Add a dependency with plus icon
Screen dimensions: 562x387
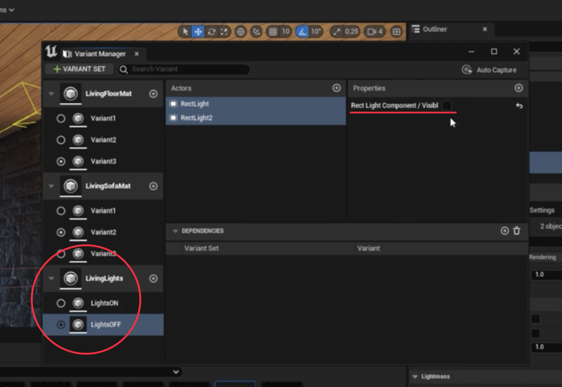click(x=504, y=231)
